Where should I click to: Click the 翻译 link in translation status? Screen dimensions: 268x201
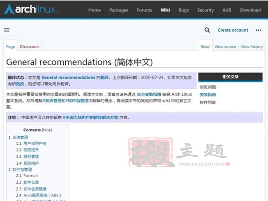pos(104,78)
